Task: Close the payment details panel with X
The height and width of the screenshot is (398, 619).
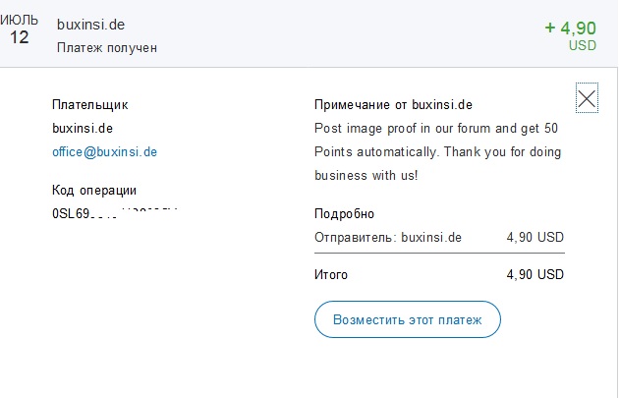Action: 587,98
